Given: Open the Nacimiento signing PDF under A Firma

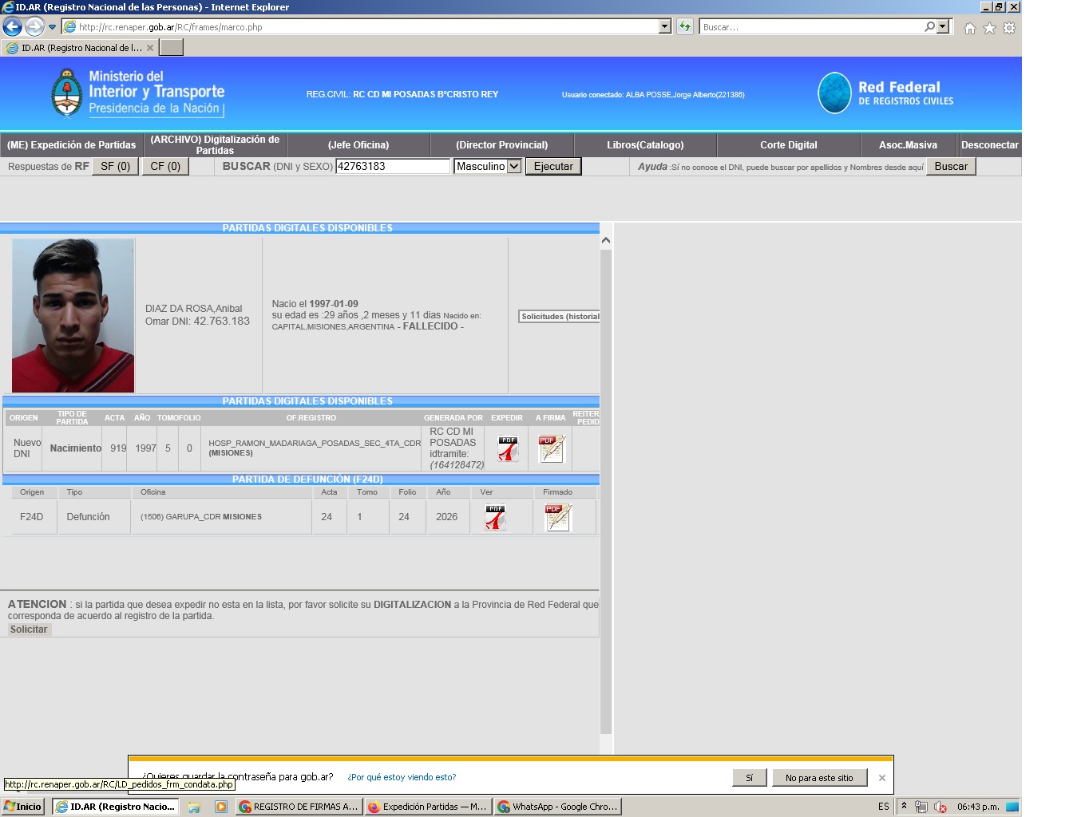Looking at the screenshot, I should (x=552, y=448).
